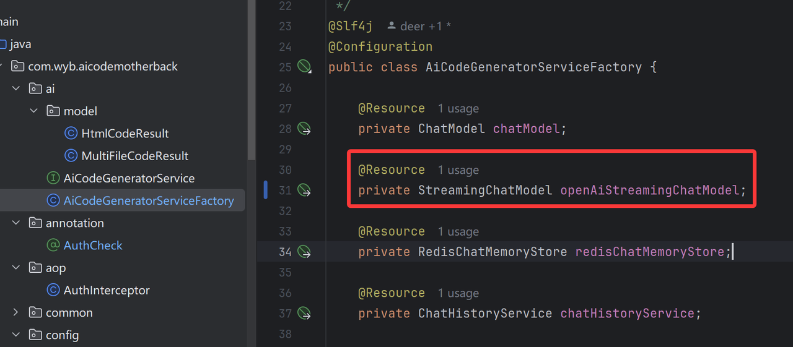Collapse the annotation package folder
793x347 pixels.
16,223
